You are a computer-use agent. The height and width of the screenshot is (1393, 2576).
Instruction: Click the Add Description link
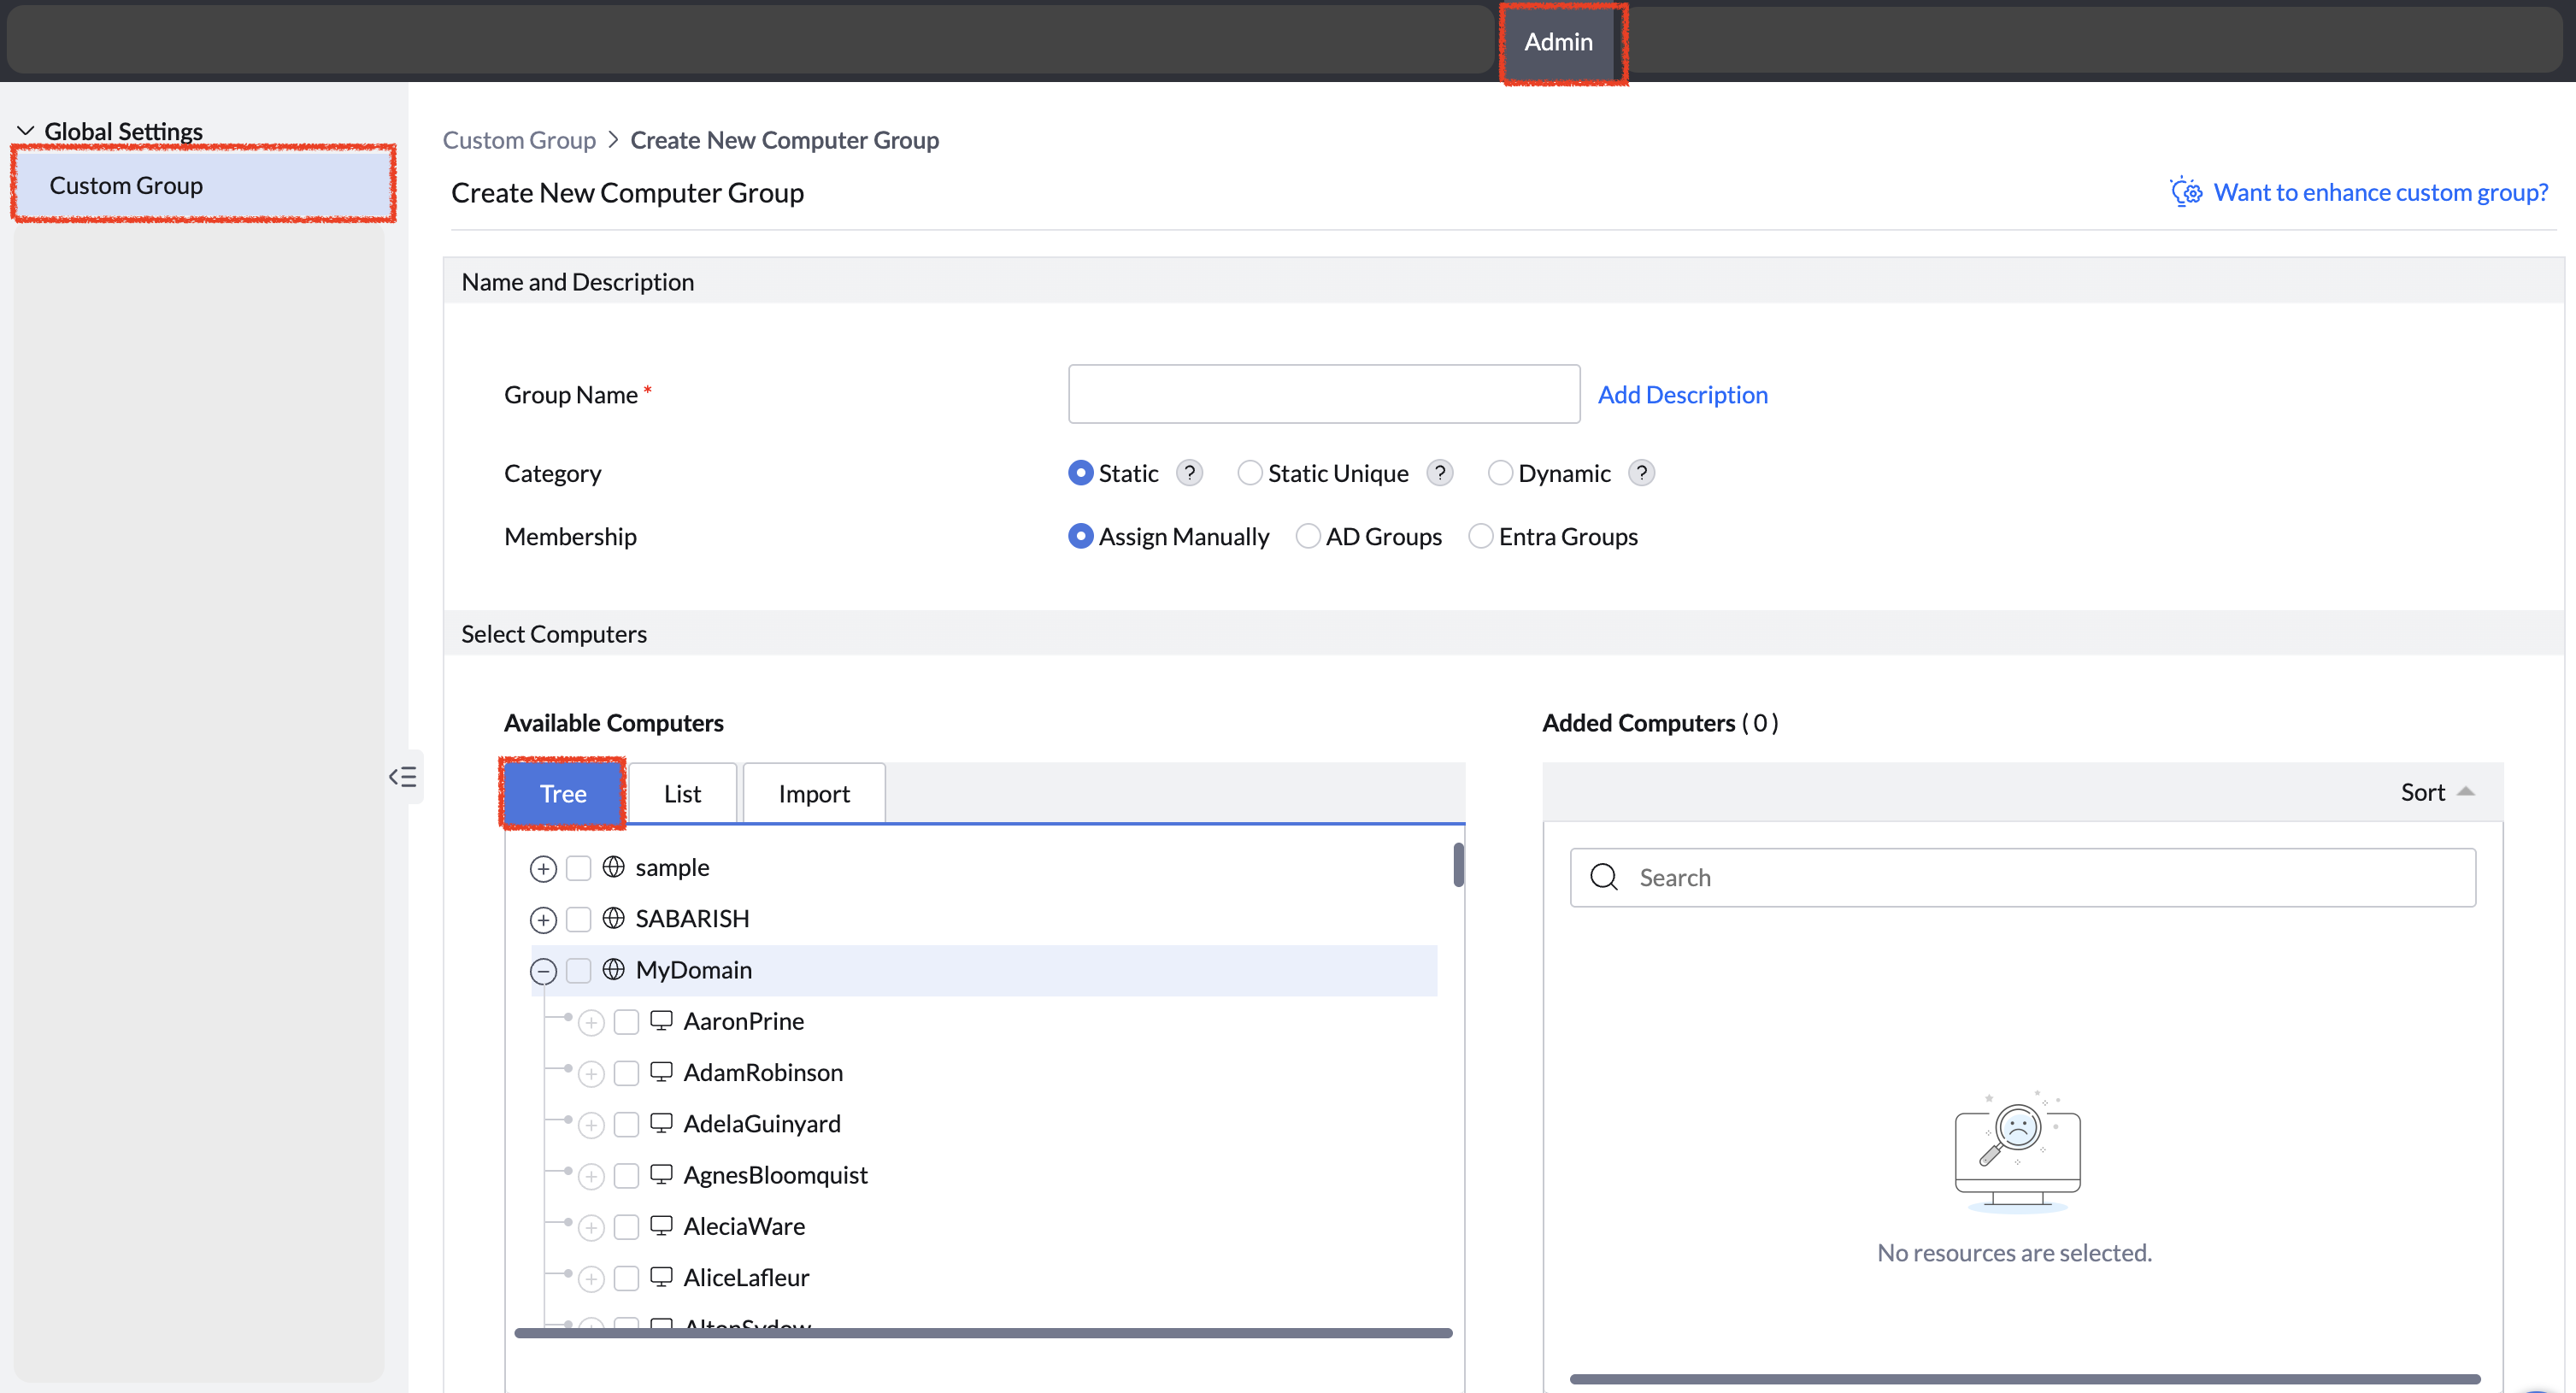[1682, 394]
